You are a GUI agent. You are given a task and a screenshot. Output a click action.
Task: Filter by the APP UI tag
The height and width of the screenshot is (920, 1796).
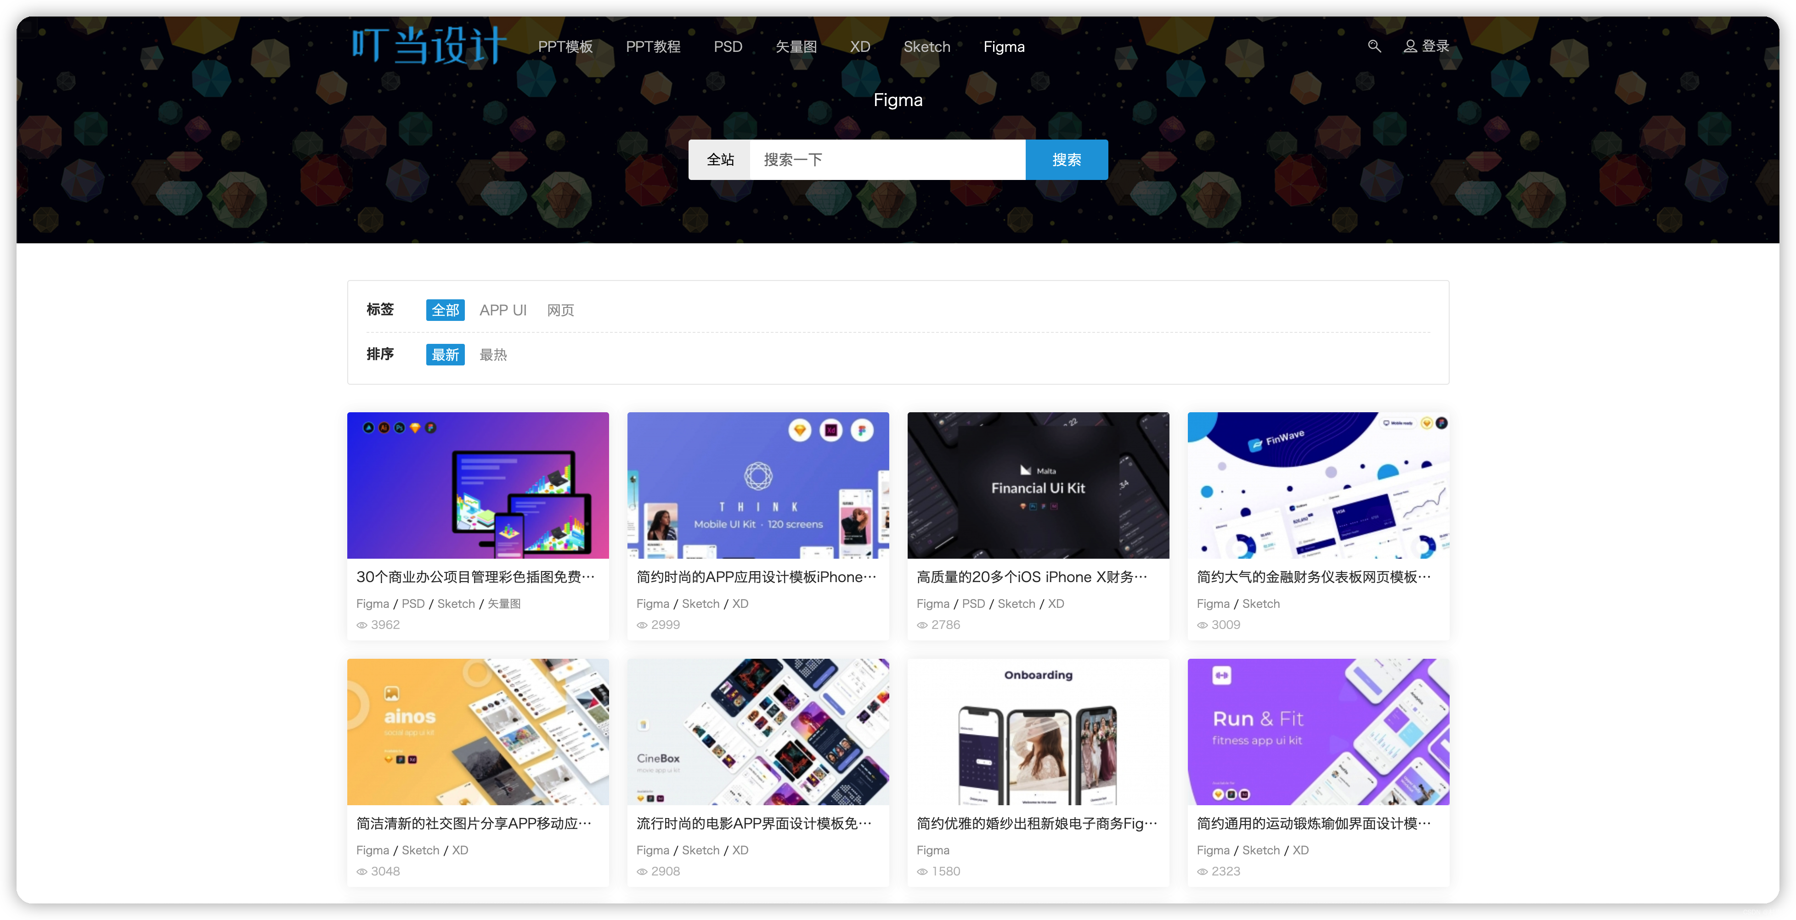(503, 310)
